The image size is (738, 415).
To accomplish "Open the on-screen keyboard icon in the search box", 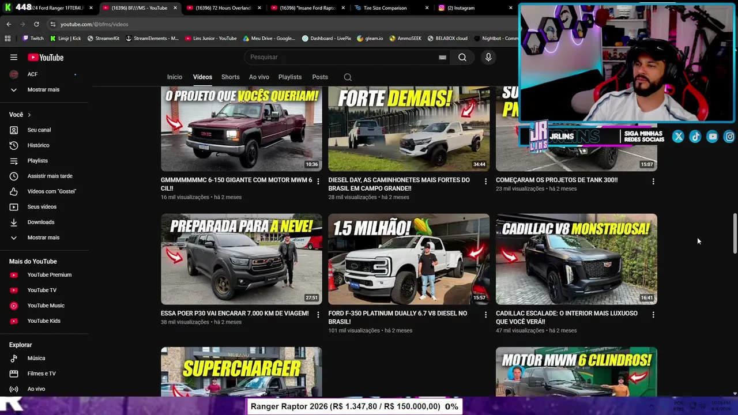I will (442, 57).
